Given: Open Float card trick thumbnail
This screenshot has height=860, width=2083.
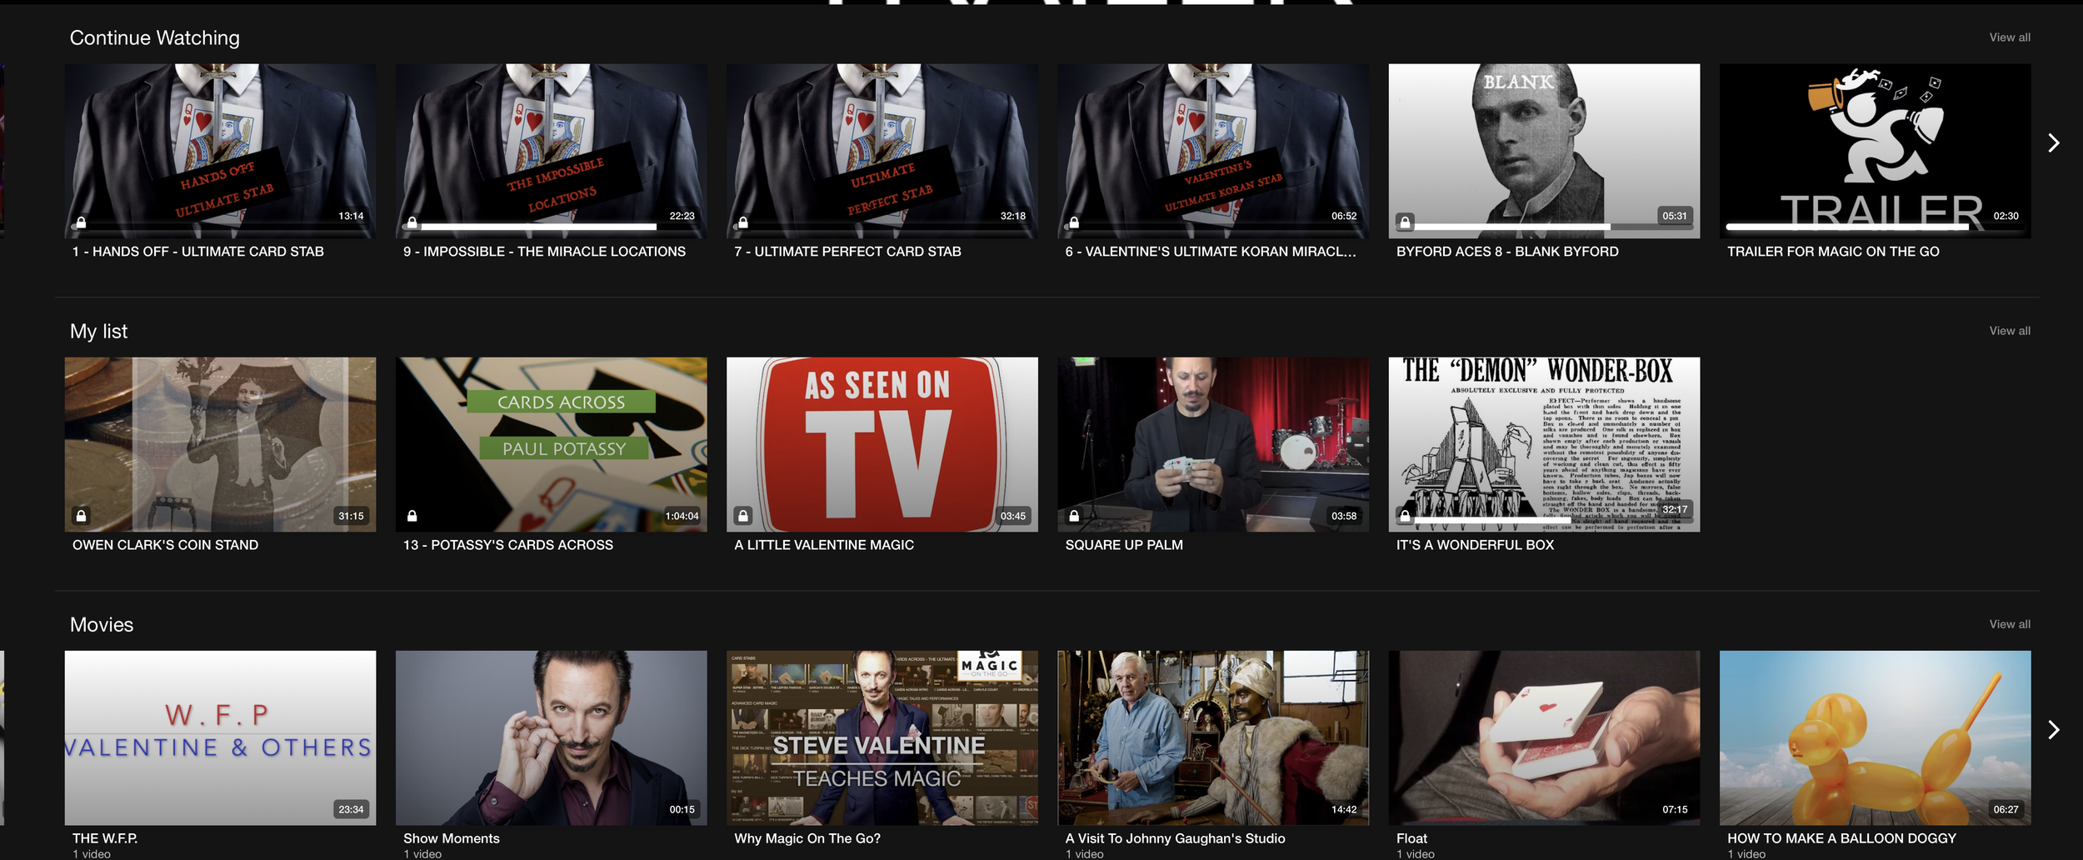Looking at the screenshot, I should point(1544,737).
